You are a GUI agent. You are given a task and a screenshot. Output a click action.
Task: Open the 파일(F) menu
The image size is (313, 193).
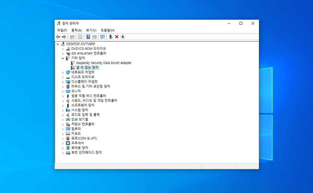(62, 30)
